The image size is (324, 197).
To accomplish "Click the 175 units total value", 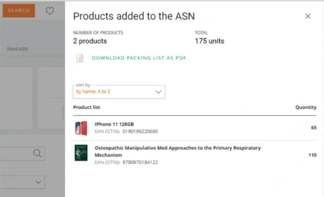I will coord(210,41).
